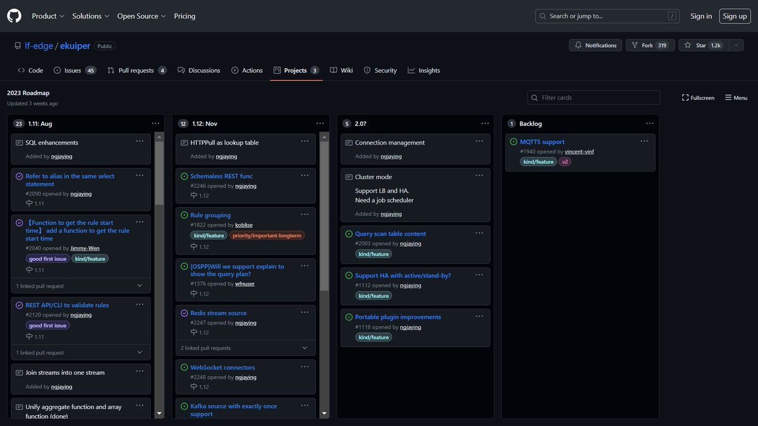This screenshot has width=758, height=426.
Task: Switch to the Issues tab
Action: click(75, 70)
